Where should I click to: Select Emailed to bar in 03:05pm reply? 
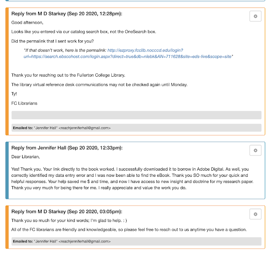[136, 241]
